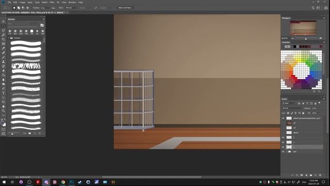Click Add to selection mode icon
Screen dimensions: 330x186
click(x=19, y=8)
